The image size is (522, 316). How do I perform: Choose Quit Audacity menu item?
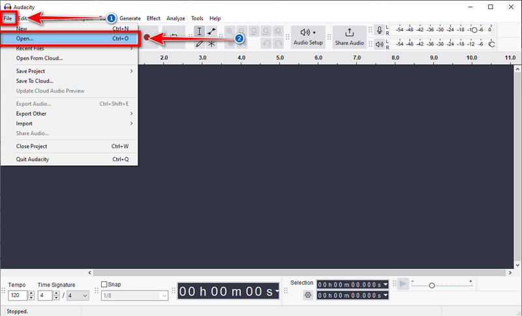click(69, 159)
